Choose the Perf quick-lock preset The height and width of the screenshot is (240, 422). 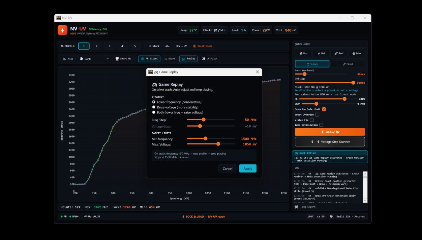(339, 53)
